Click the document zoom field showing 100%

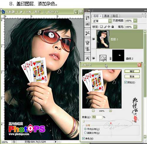tap(5, 142)
